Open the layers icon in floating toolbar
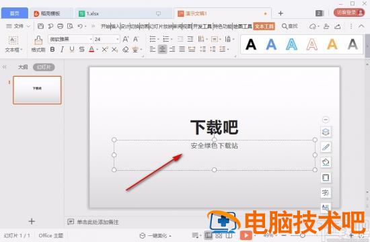This screenshot has width=370, height=242. click(326, 132)
